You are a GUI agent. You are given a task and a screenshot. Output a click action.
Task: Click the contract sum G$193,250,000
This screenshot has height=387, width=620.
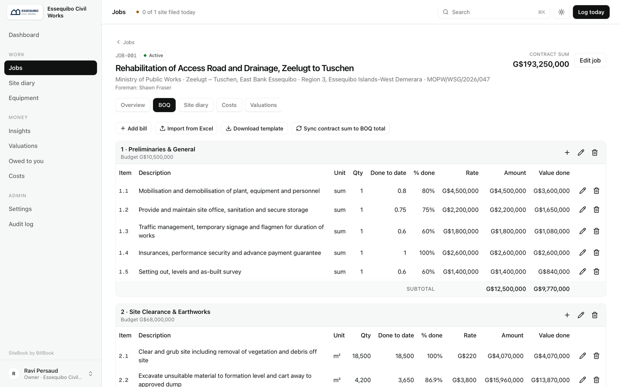541,64
